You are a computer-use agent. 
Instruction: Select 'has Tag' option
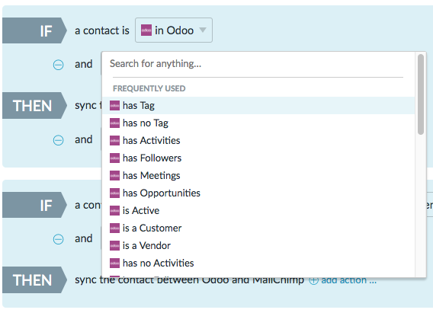coord(258,105)
